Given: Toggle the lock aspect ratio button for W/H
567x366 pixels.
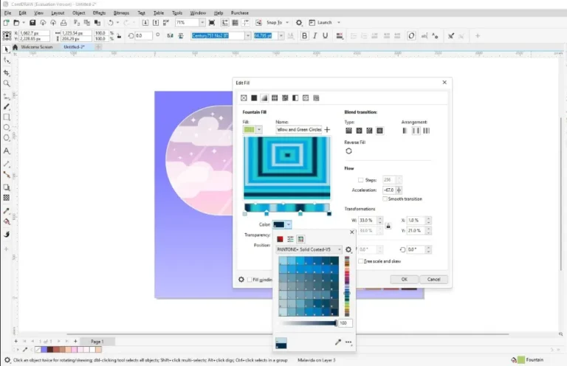Looking at the screenshot, I should click(x=388, y=226).
